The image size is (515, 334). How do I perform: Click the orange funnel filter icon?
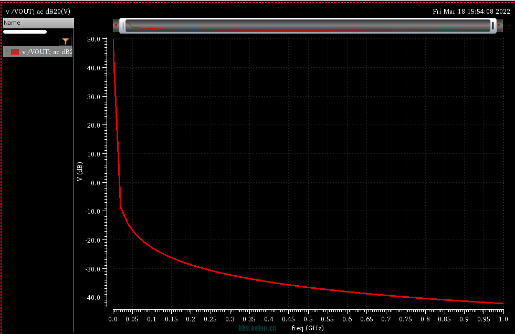pos(65,41)
